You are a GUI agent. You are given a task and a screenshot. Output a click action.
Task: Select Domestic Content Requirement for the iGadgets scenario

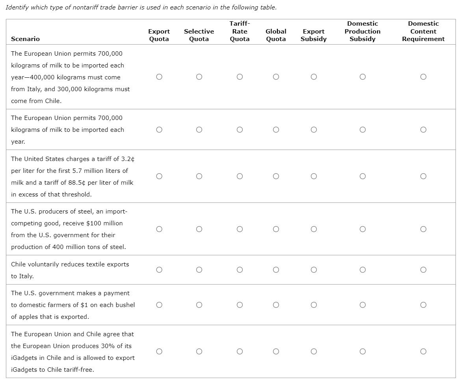423,351
